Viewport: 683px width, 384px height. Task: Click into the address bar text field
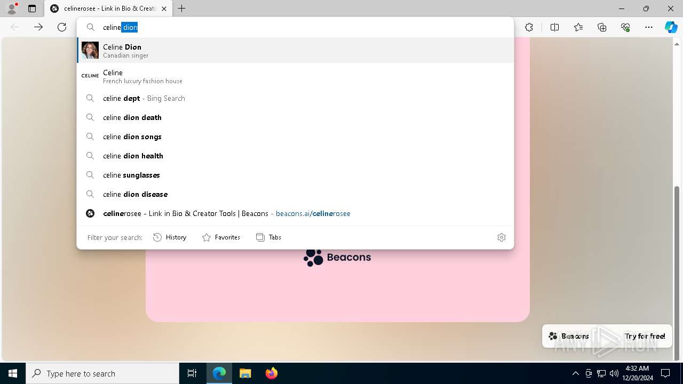click(295, 27)
